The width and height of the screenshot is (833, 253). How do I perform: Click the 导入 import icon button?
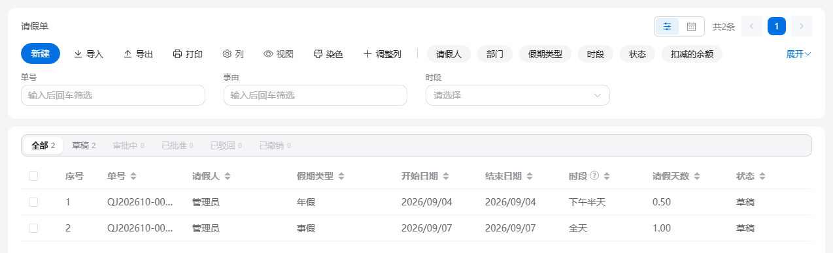pos(88,54)
